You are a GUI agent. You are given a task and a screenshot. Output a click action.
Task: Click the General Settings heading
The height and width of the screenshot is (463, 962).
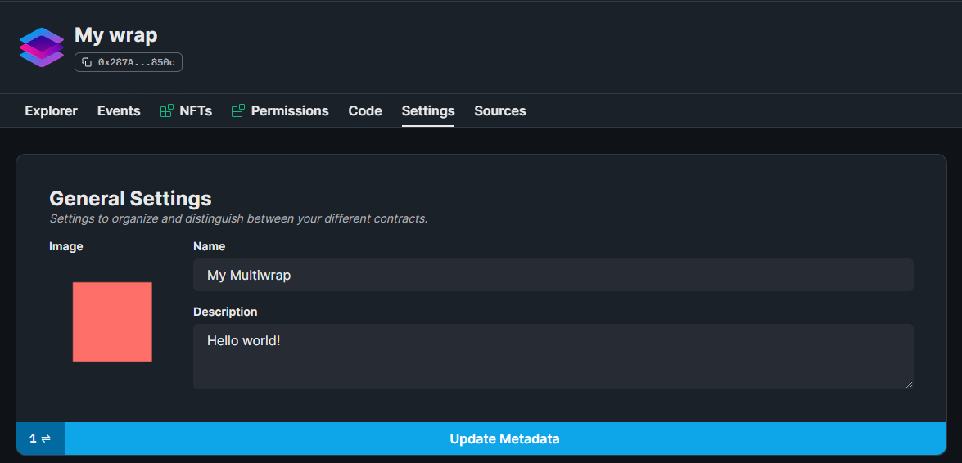coord(130,198)
